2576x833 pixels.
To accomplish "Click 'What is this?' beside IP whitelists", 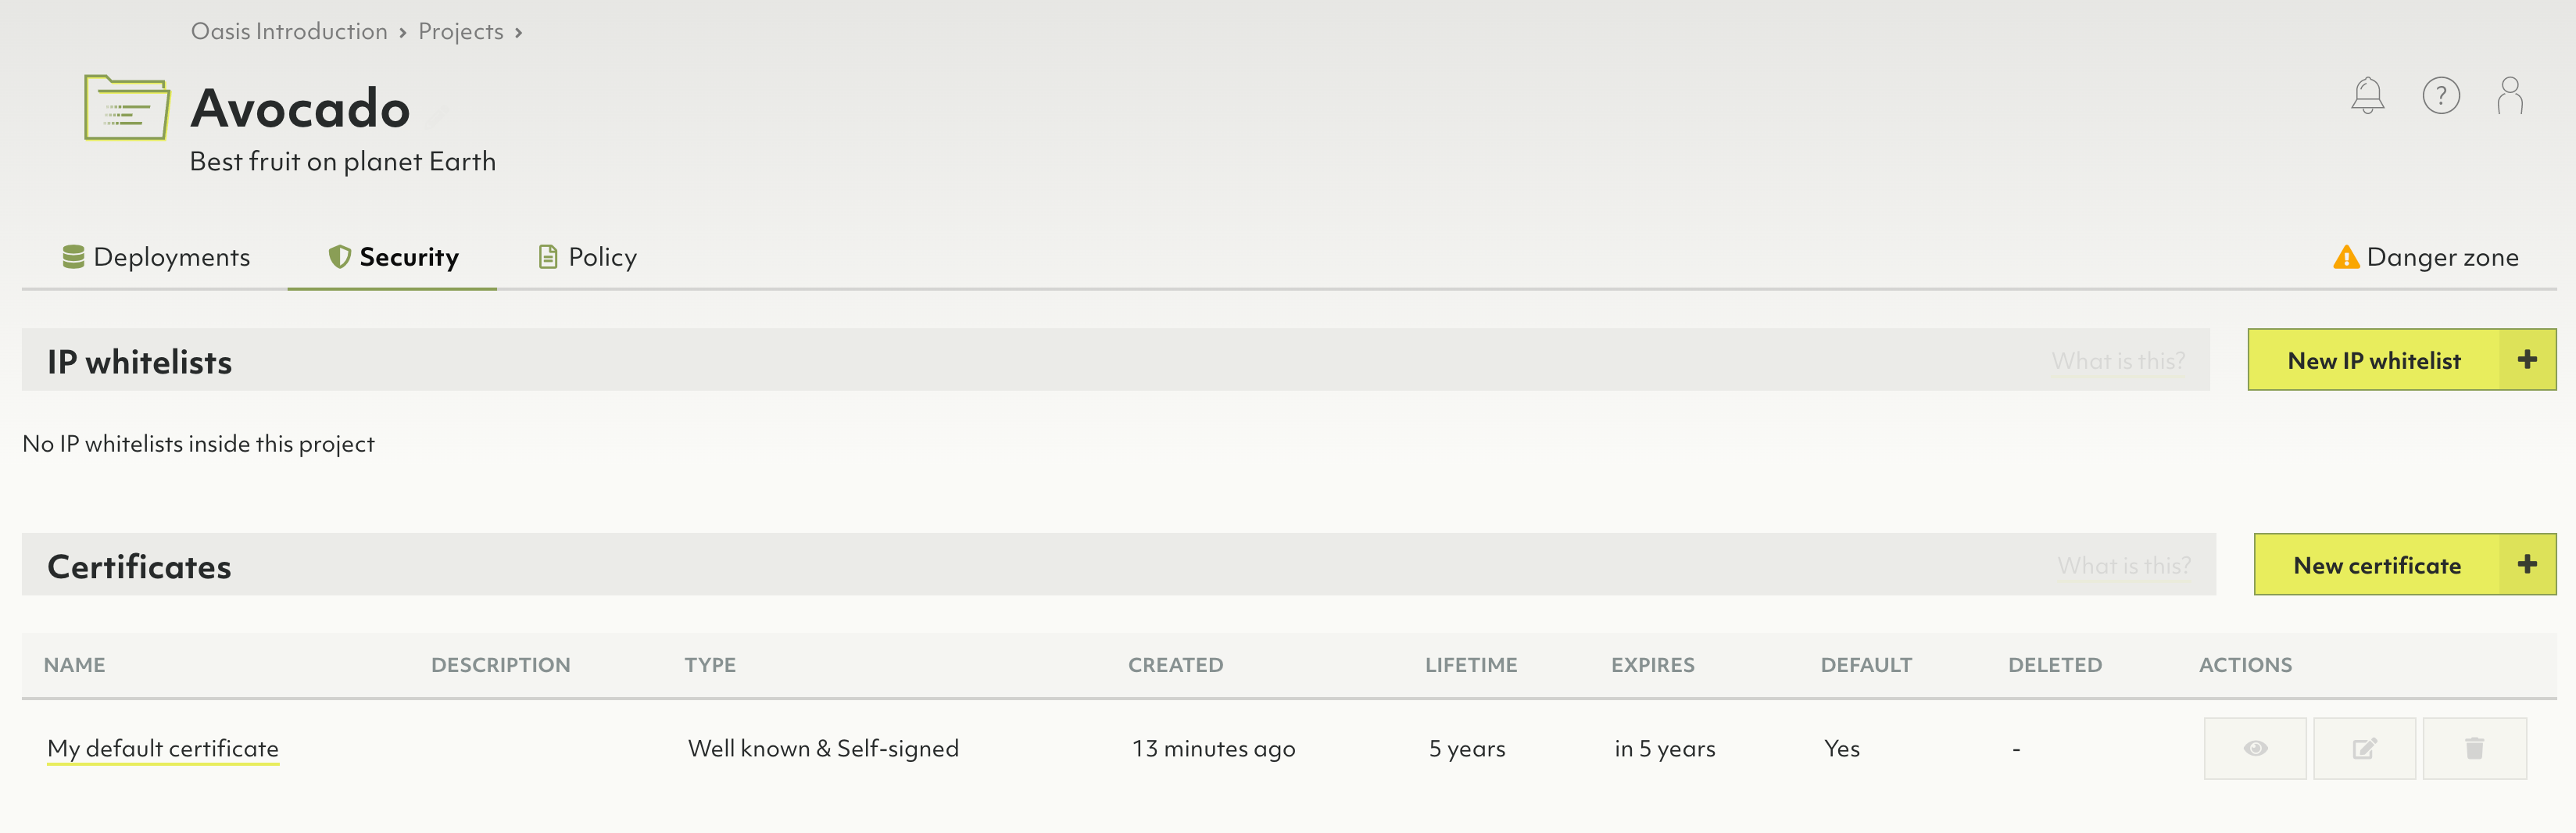I will coord(2118,361).
